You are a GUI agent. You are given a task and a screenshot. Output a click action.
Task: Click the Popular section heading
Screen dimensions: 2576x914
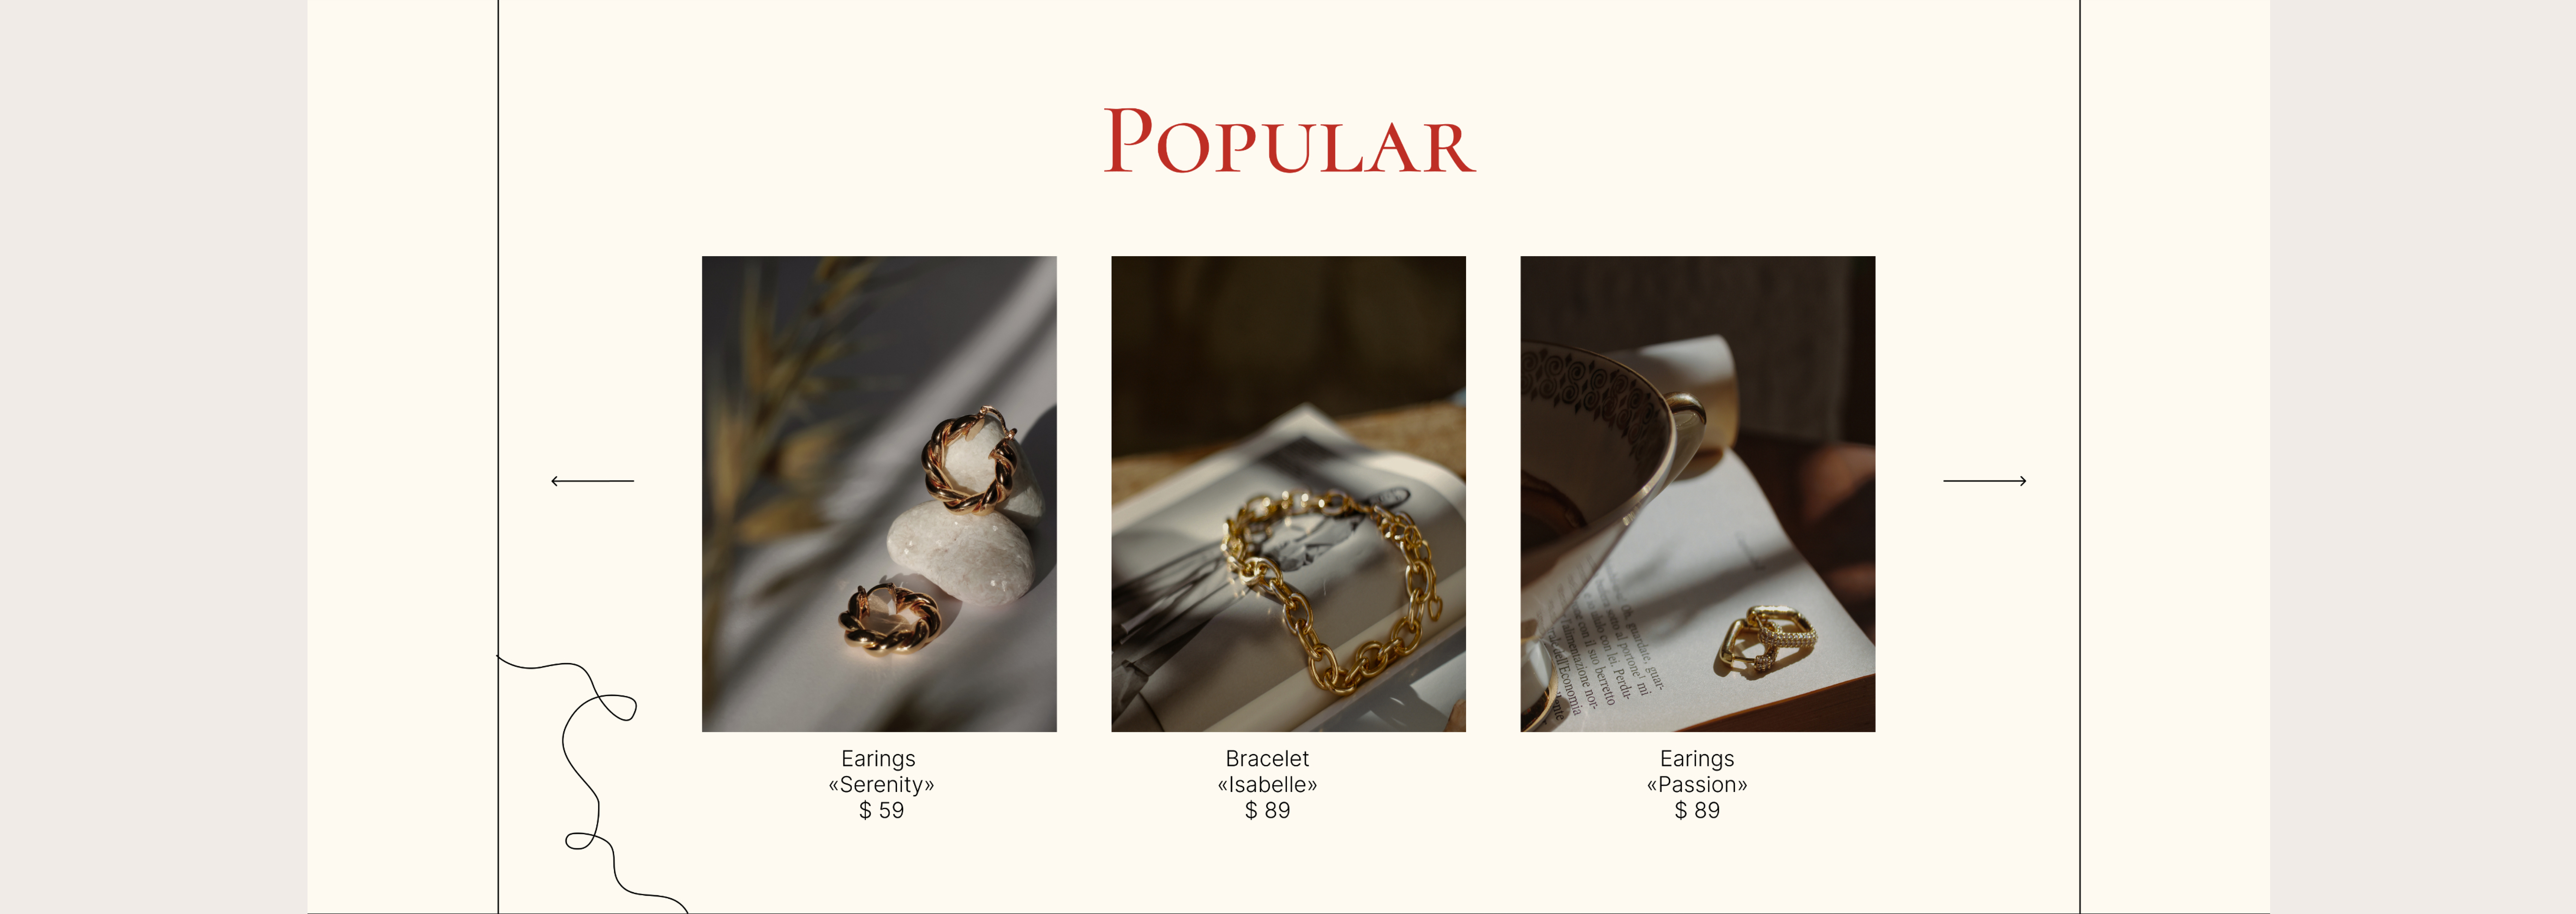pos(1289,142)
